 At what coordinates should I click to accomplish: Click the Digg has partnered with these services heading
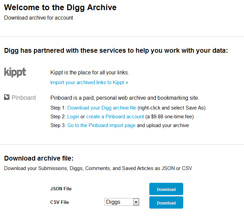pyautogui.click(x=116, y=51)
